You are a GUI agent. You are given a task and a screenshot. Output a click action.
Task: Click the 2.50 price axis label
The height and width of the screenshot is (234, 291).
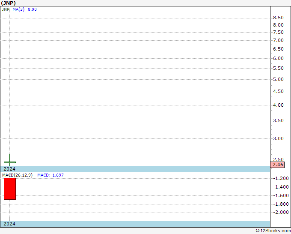coord(278,159)
